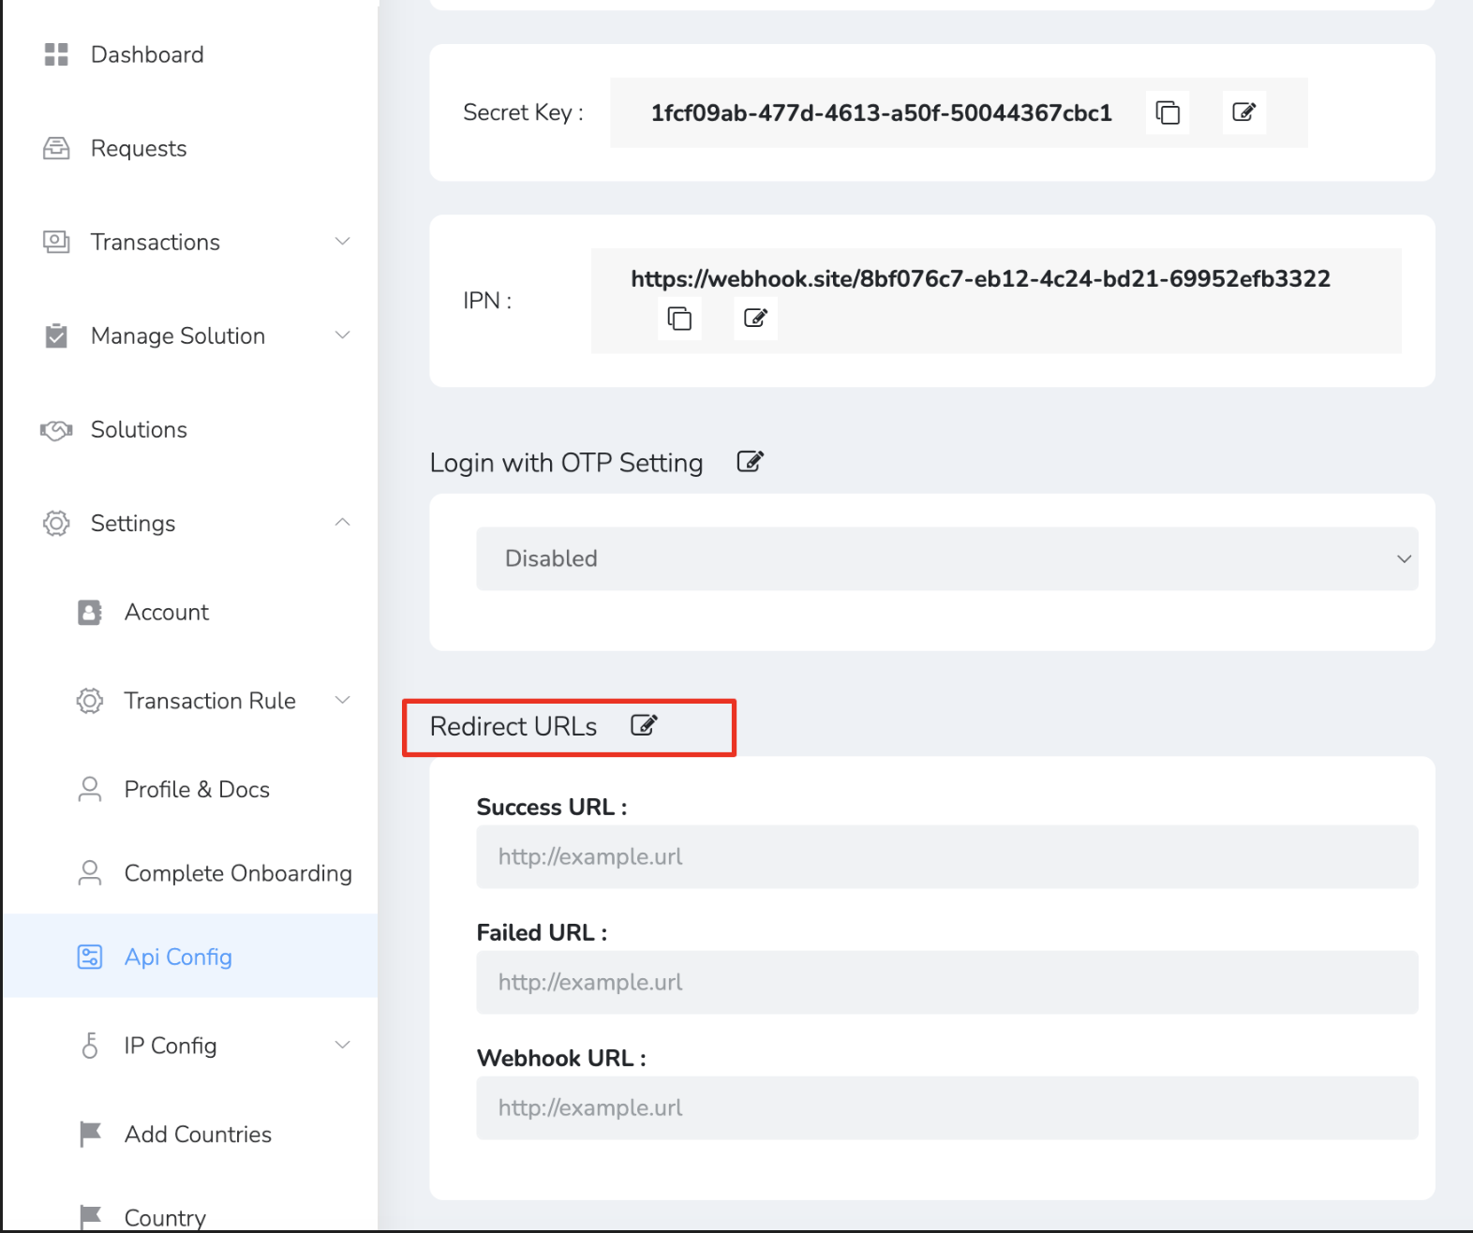The height and width of the screenshot is (1233, 1473).
Task: Collapse the Settings menu section
Action: (x=343, y=523)
